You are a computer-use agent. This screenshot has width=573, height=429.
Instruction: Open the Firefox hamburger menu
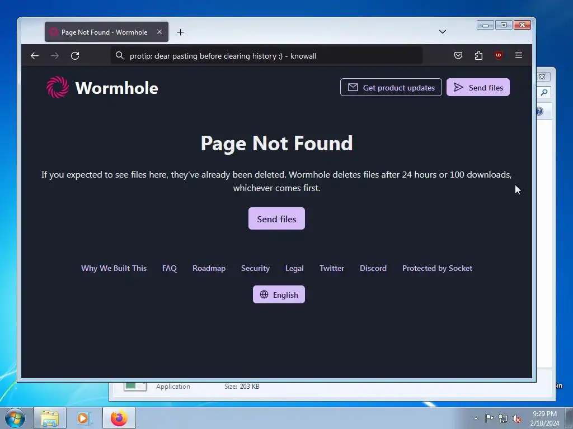[x=519, y=55]
